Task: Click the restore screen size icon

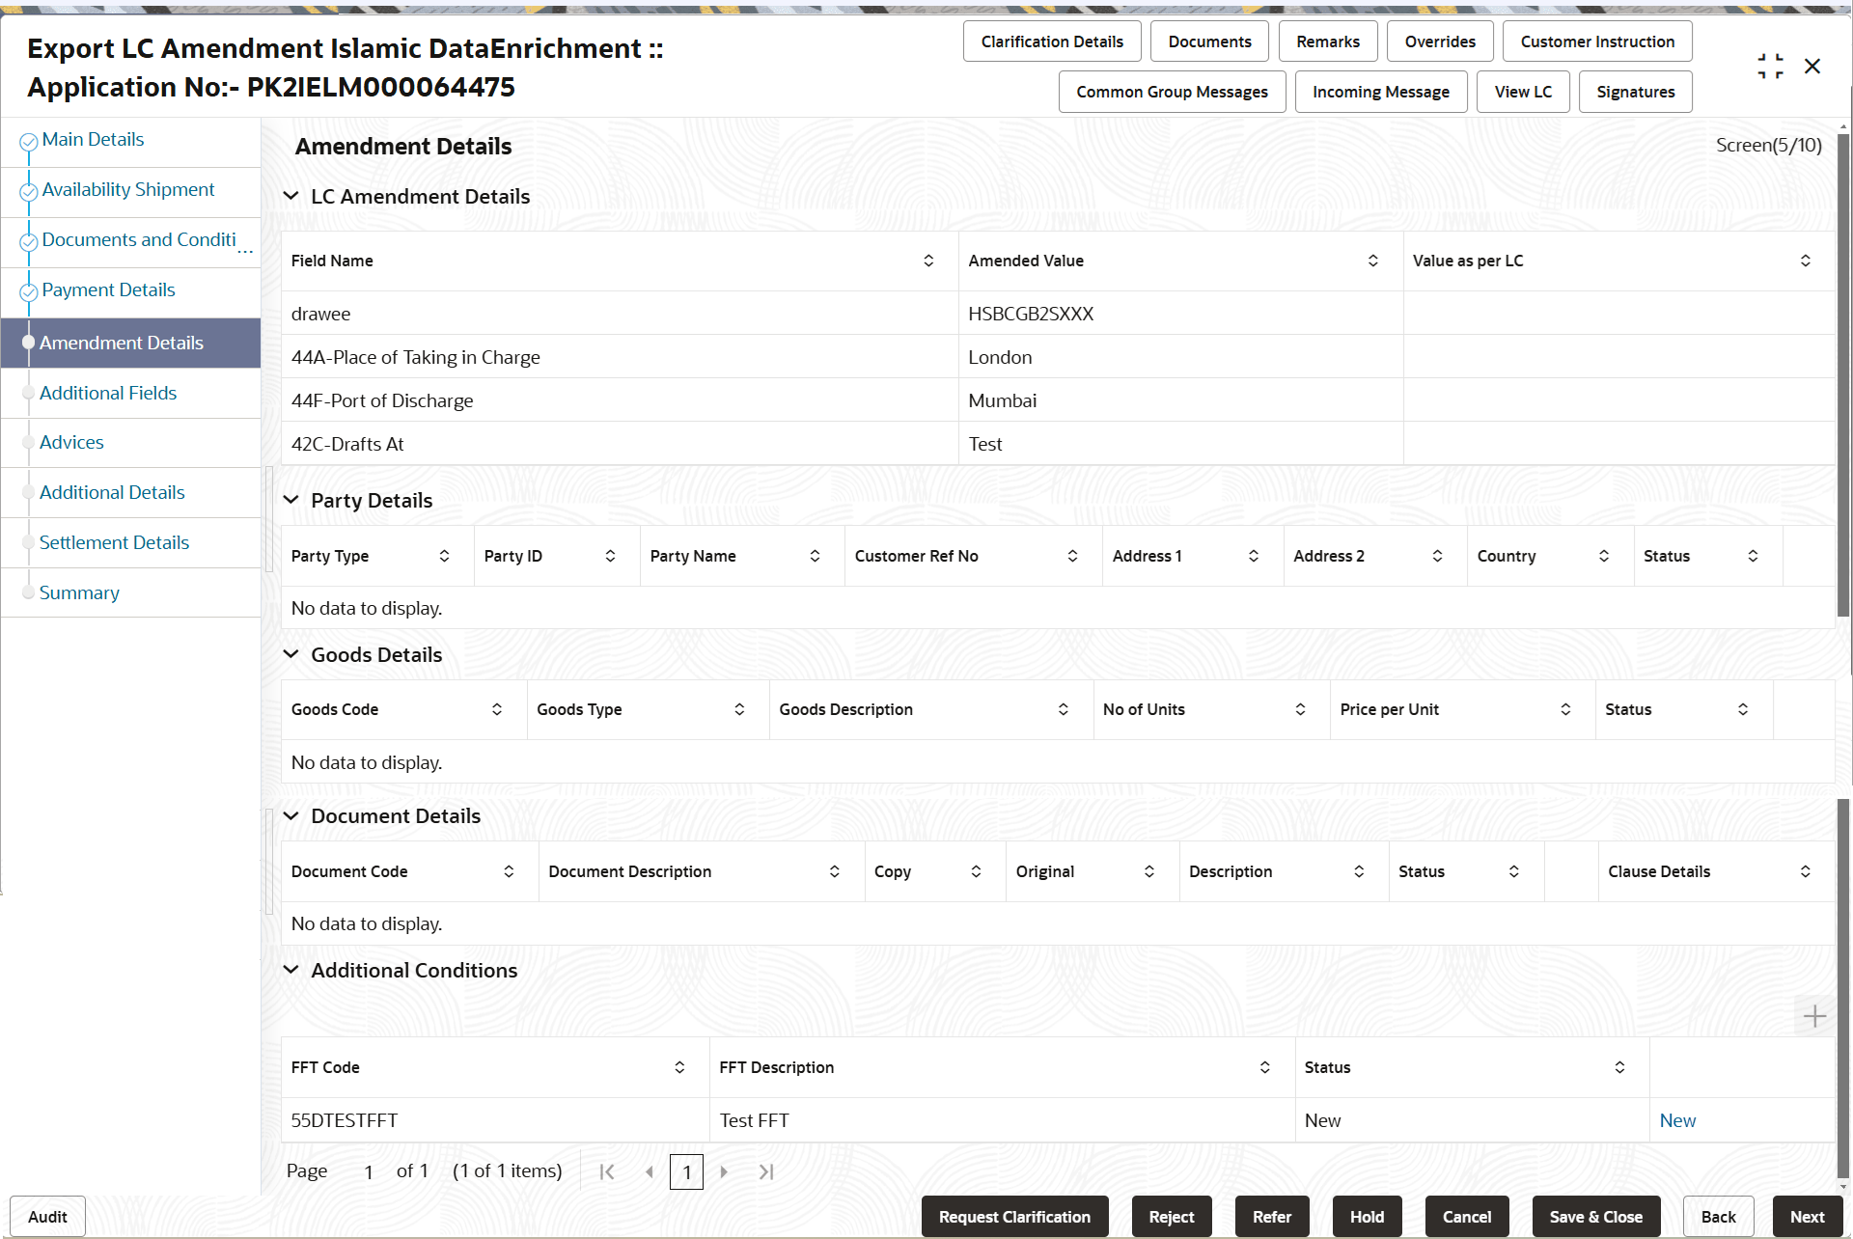Action: click(x=1770, y=66)
